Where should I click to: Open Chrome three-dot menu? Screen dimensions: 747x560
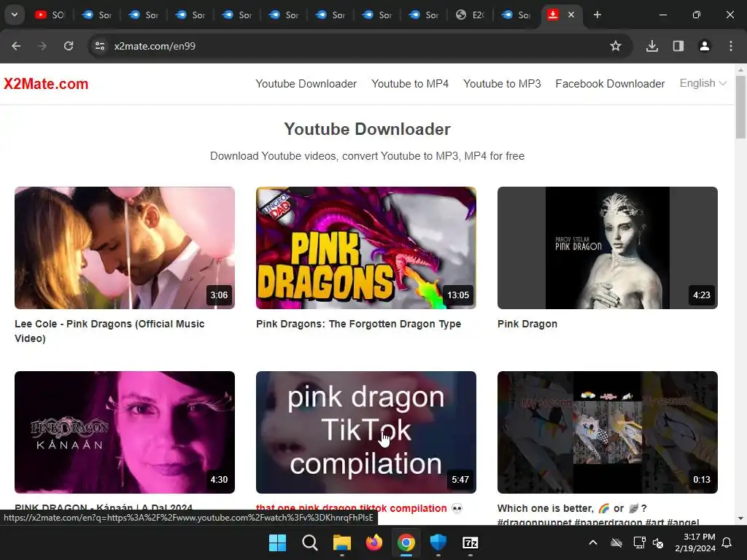coord(731,46)
